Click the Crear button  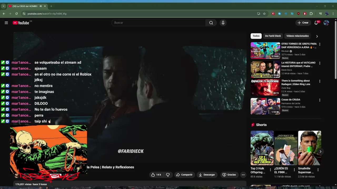pos(303,23)
